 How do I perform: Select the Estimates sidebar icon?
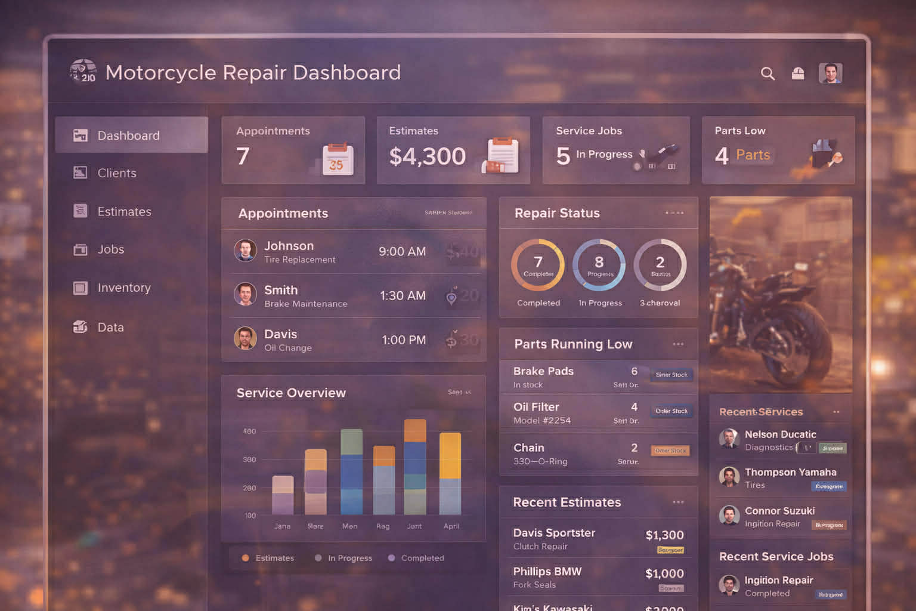(x=81, y=211)
